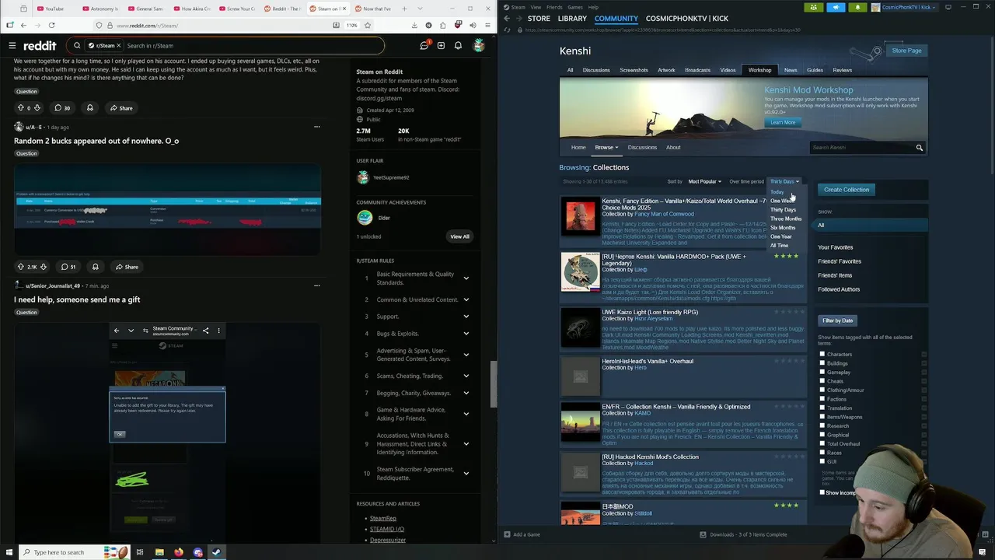Open Steam notifications bell button
Viewport: 995px width, 560px height.
(x=857, y=7)
